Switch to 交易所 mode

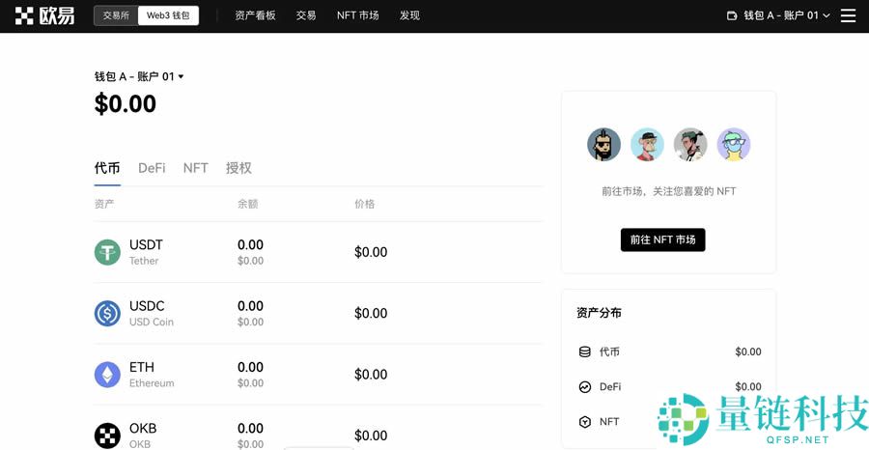116,15
